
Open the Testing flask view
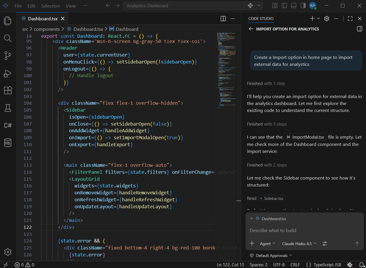pyautogui.click(x=8, y=108)
